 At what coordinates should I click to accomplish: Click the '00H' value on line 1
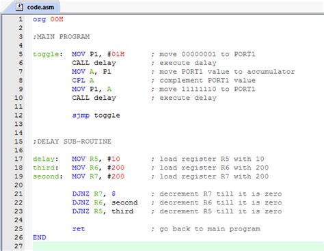[x=57, y=19]
